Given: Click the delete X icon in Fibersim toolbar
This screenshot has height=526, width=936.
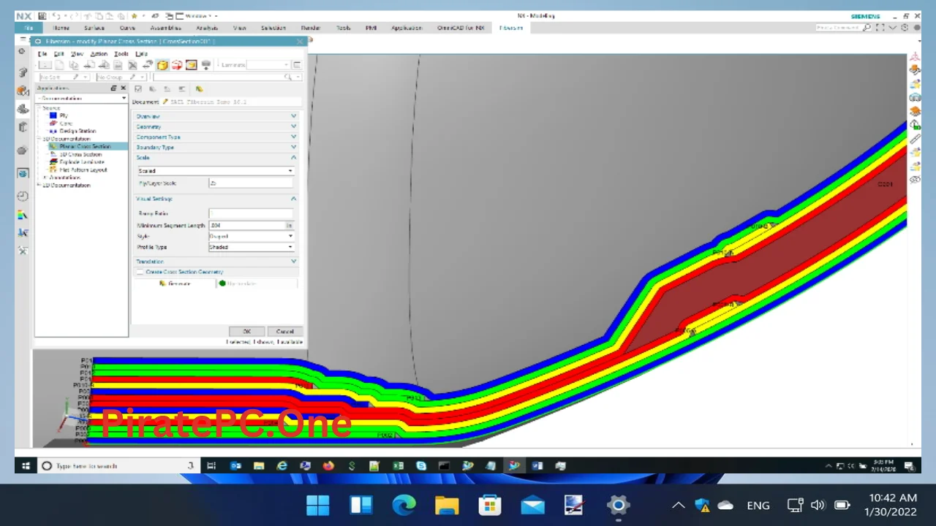Looking at the screenshot, I should pyautogui.click(x=132, y=65).
